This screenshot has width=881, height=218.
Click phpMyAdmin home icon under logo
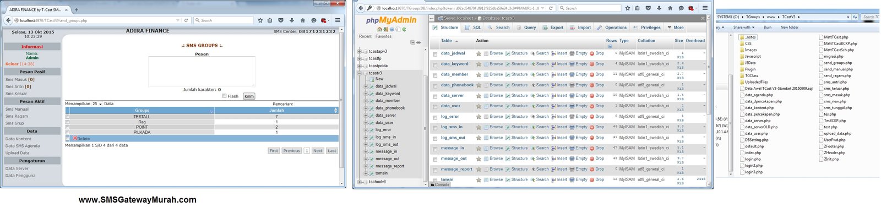[x=379, y=29]
